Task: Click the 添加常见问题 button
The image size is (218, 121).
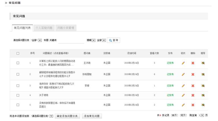Action: [92, 116]
